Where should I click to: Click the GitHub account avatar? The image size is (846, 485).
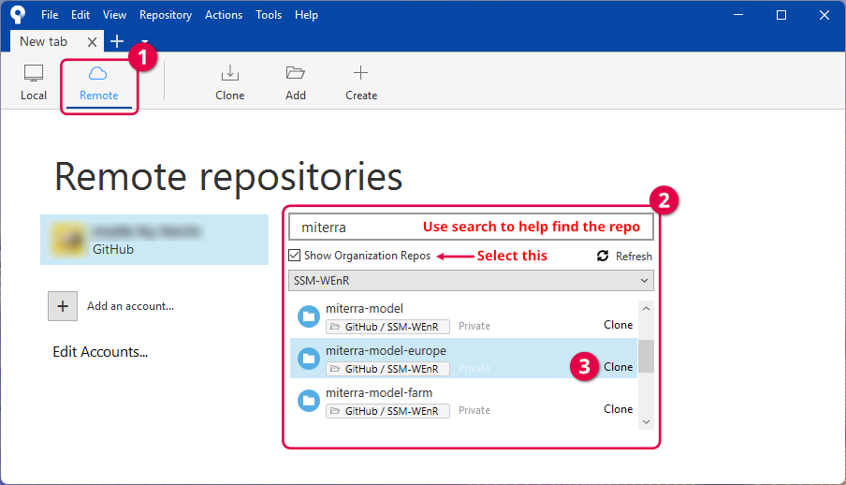click(68, 240)
